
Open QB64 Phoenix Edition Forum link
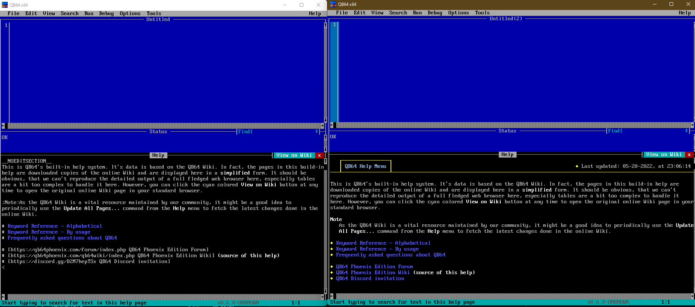pos(375,267)
